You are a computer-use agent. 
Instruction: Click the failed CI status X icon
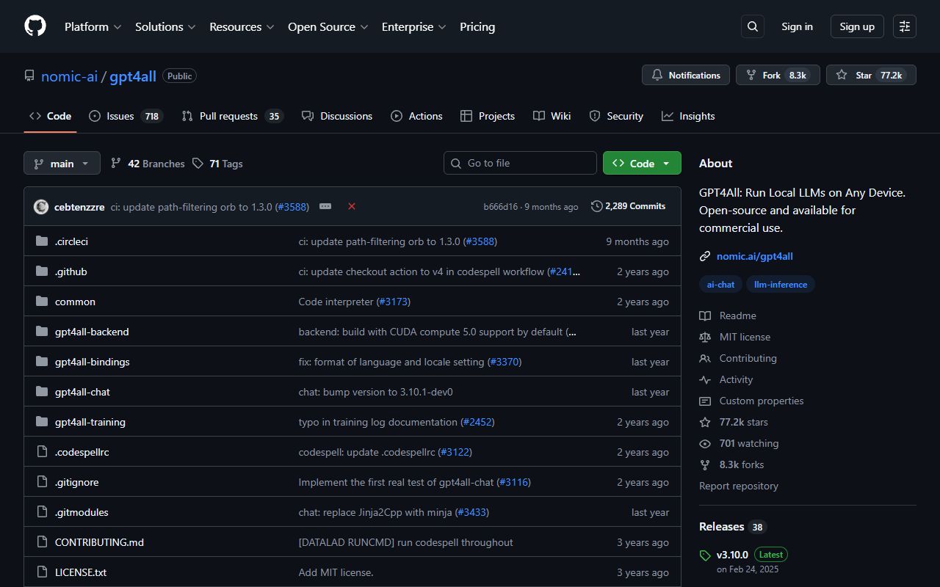pyautogui.click(x=352, y=206)
